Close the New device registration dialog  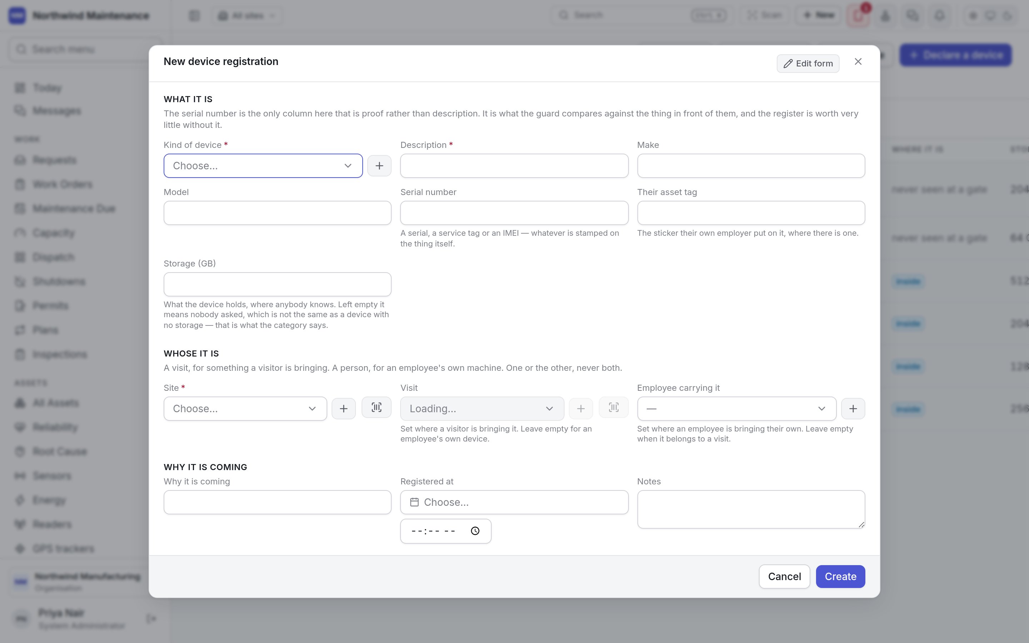click(858, 62)
